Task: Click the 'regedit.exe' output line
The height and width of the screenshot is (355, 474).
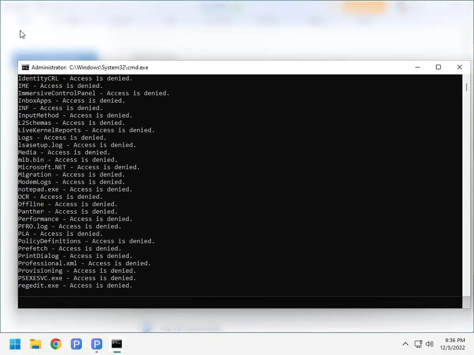Action: [75, 286]
